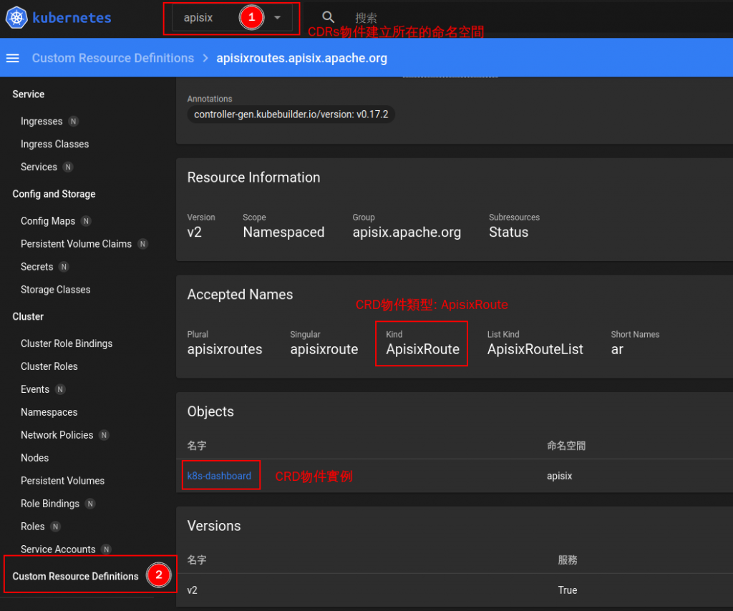Open Cluster Roles in the sidebar
This screenshot has height=611, width=733.
49,366
